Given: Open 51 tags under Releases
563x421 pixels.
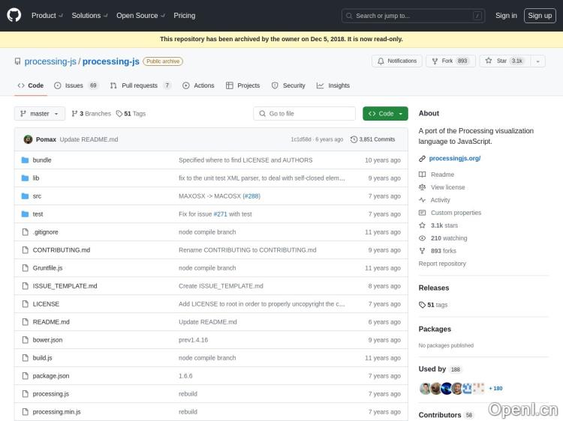Looking at the screenshot, I should point(433,305).
